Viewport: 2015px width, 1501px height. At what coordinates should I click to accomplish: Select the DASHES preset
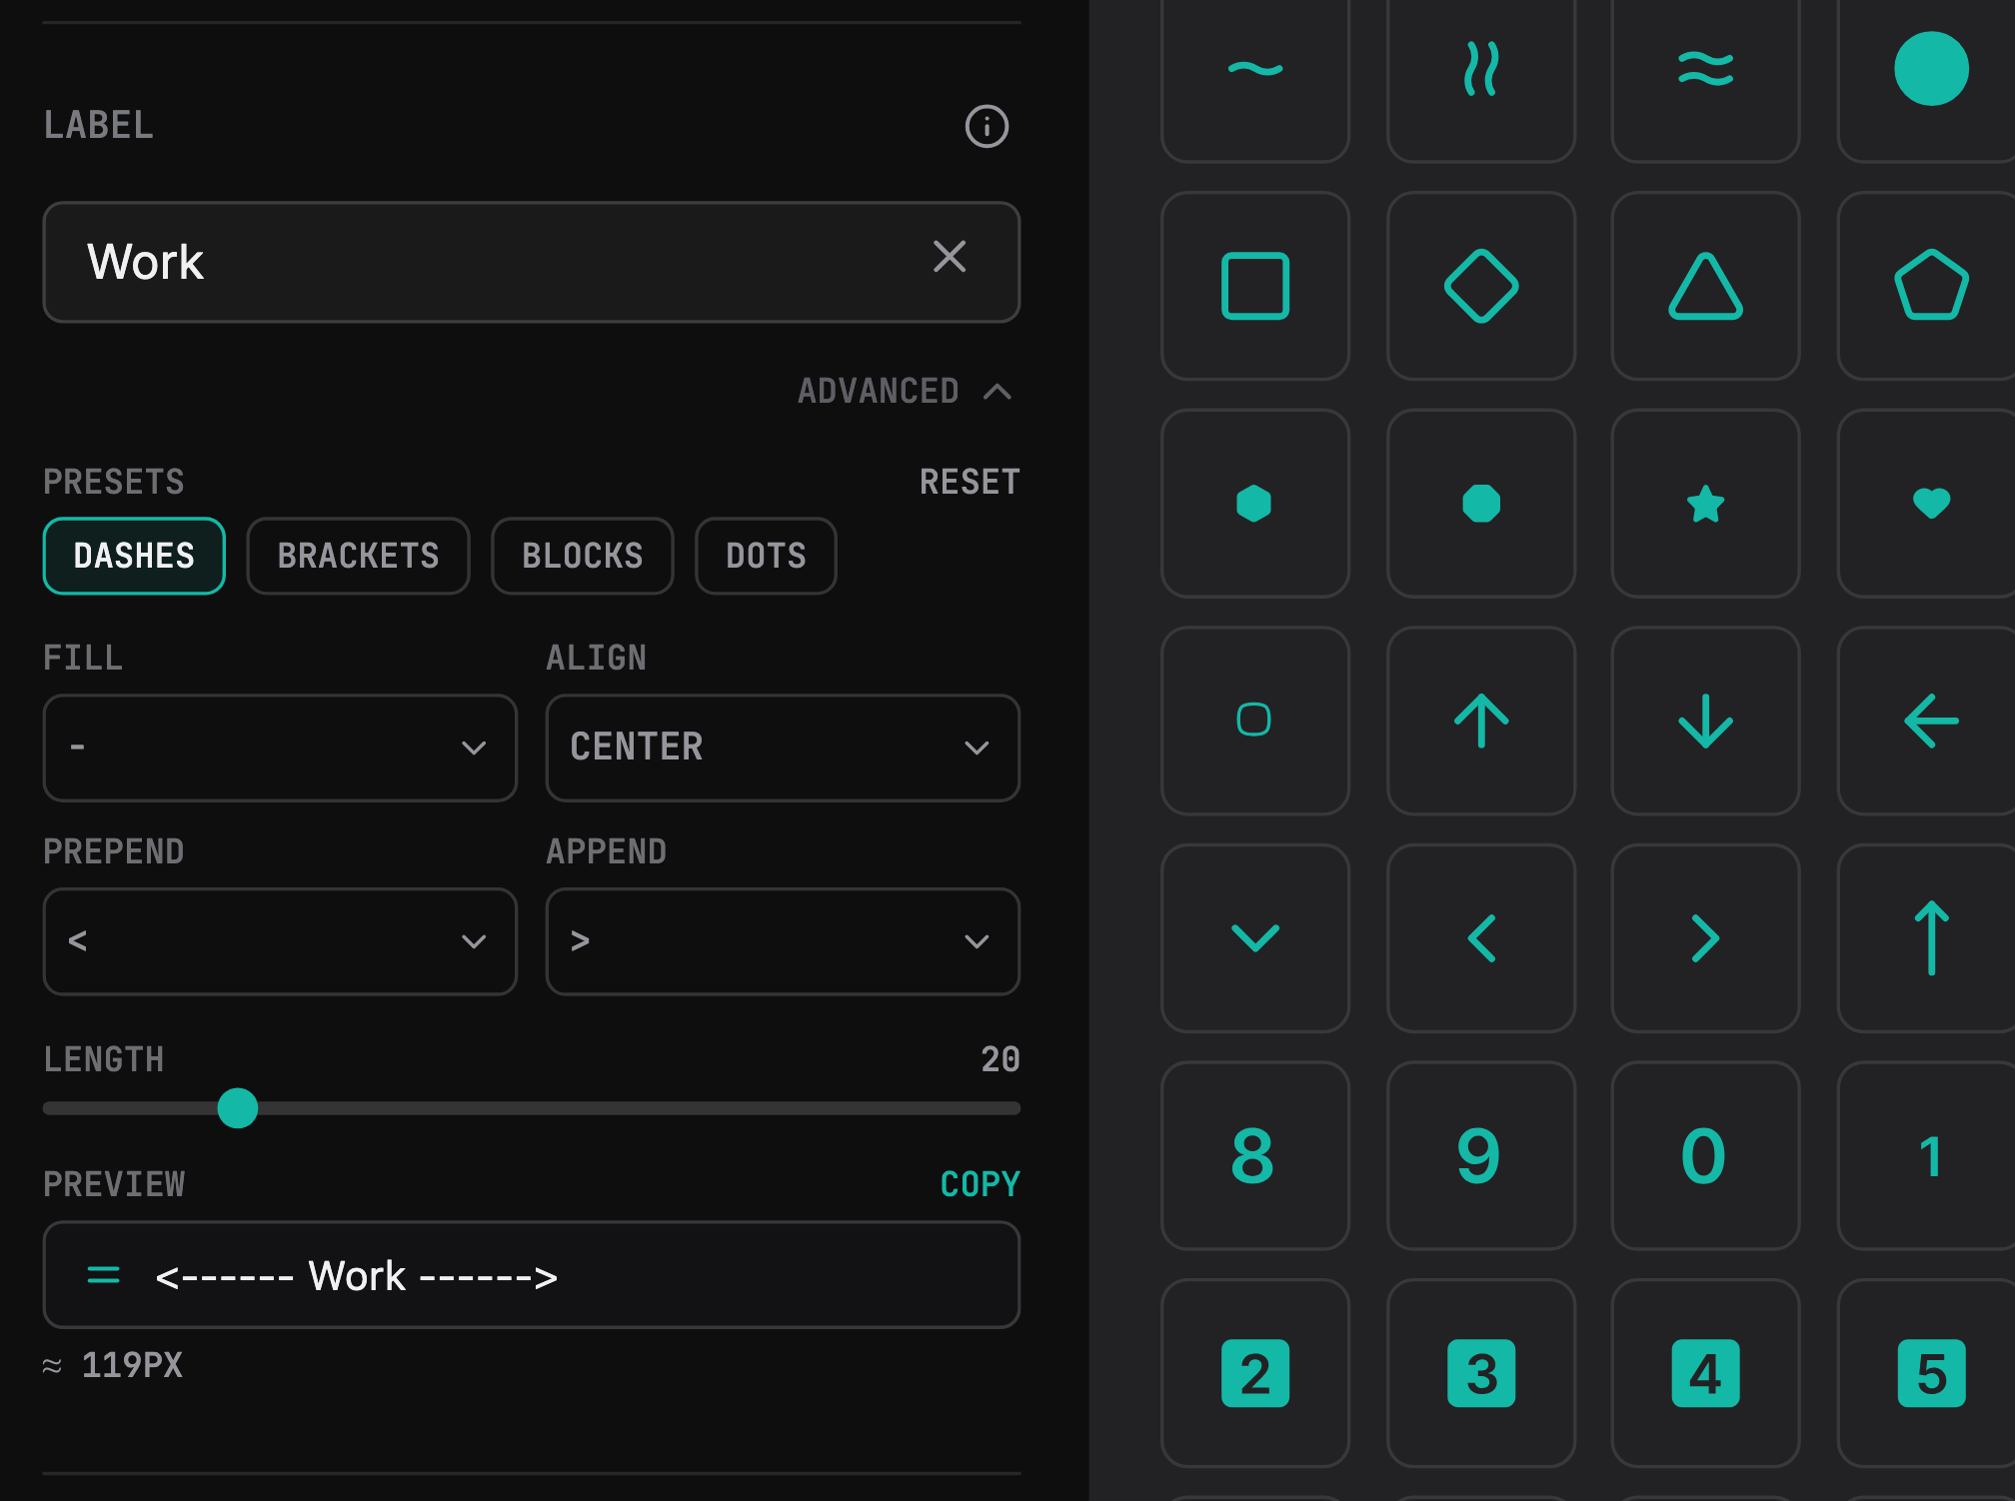click(134, 556)
